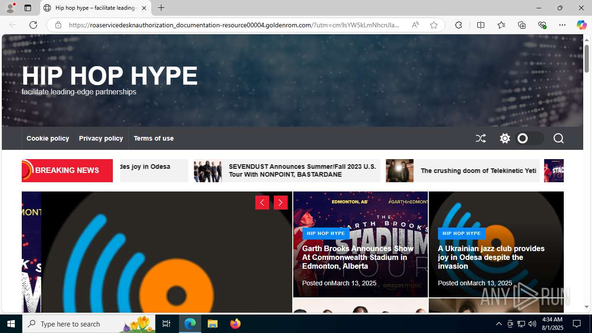592x333 pixels.
Task: Refresh the current page
Action: 33,25
